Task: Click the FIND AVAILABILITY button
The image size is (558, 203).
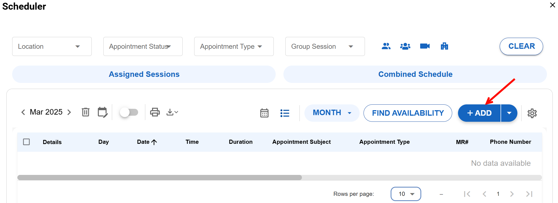Action: click(408, 113)
